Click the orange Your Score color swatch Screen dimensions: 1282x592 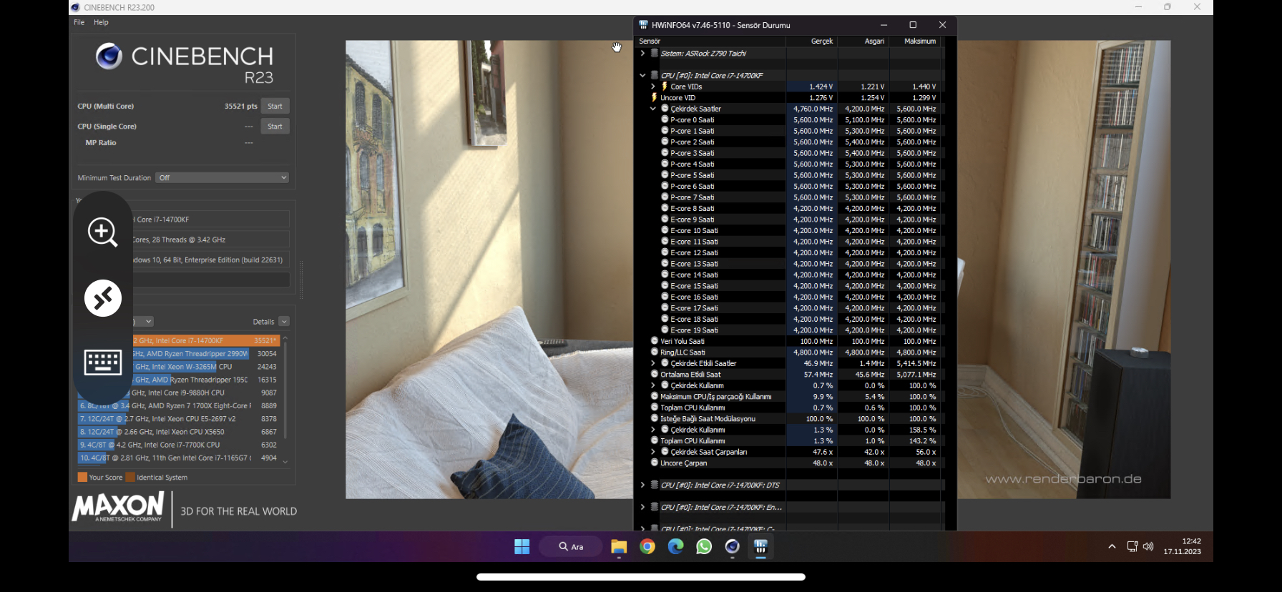82,477
